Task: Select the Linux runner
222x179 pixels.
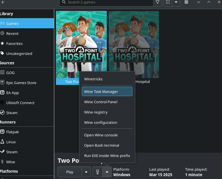Action: [27, 142]
